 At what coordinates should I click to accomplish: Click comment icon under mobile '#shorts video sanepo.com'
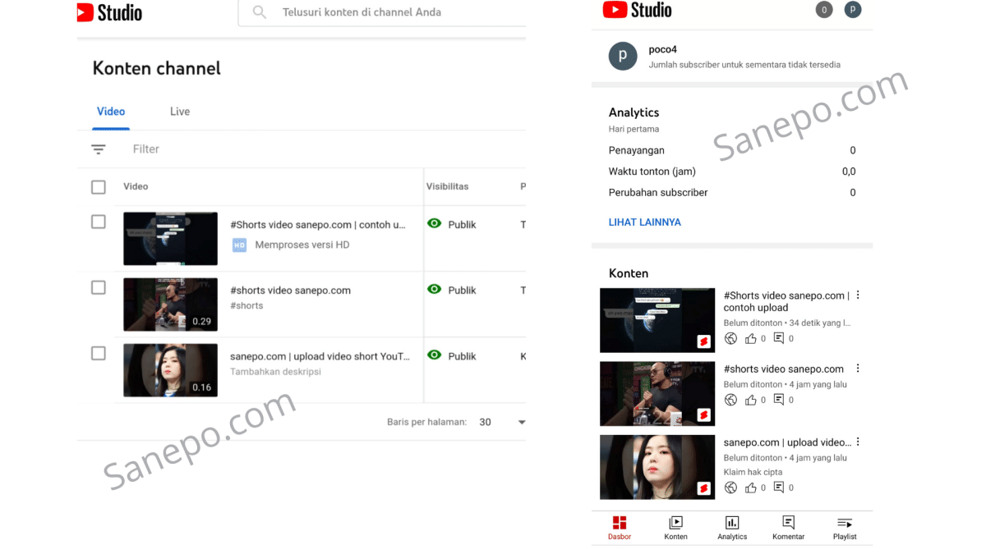point(779,400)
